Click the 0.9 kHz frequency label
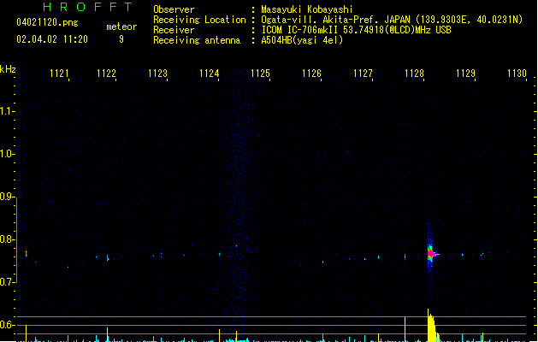The image size is (538, 342). (6, 196)
